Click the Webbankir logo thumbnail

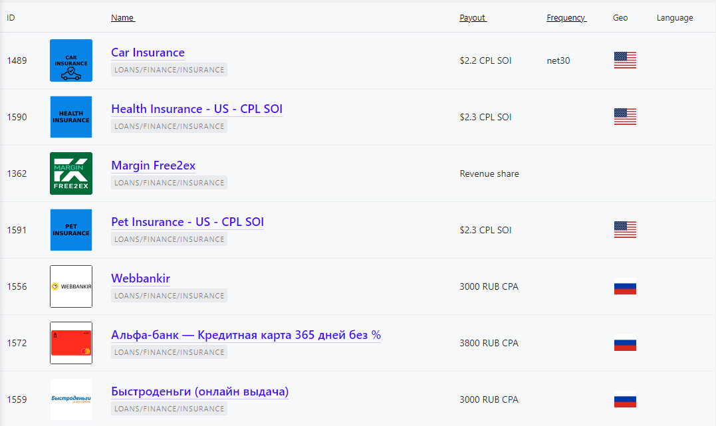pos(70,286)
